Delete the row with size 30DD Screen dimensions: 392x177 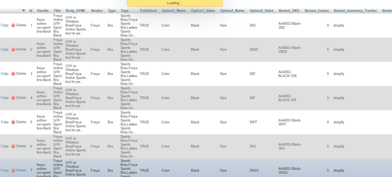21,49
